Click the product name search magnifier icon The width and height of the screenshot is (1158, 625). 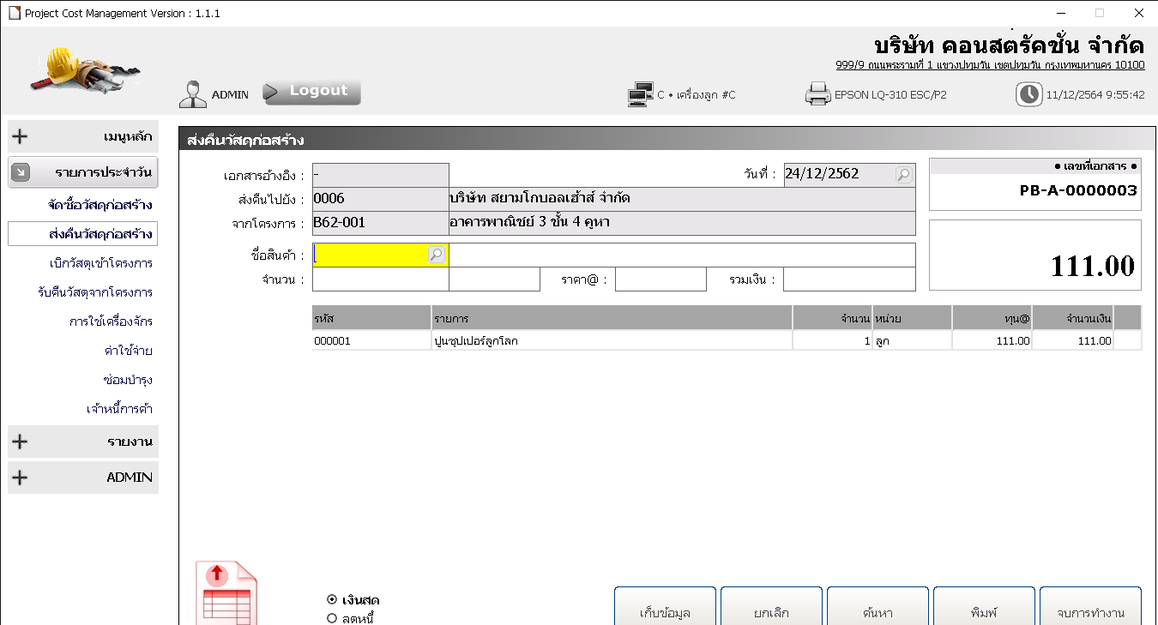click(437, 255)
